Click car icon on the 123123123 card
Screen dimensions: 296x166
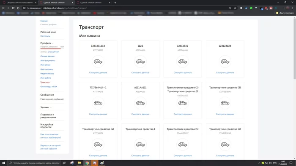click(225, 62)
